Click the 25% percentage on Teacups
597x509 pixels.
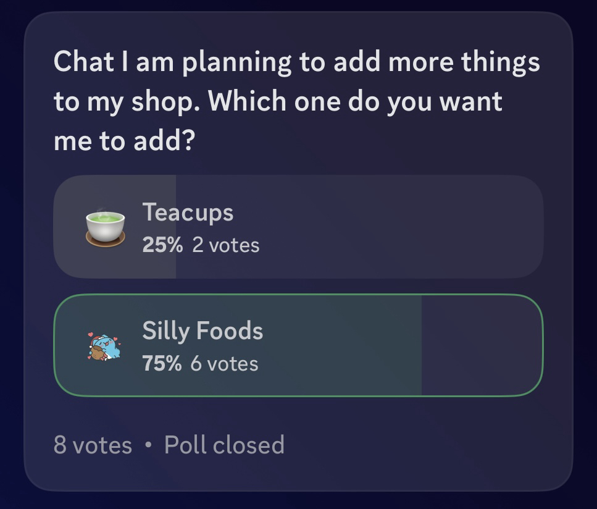pyautogui.click(x=162, y=245)
